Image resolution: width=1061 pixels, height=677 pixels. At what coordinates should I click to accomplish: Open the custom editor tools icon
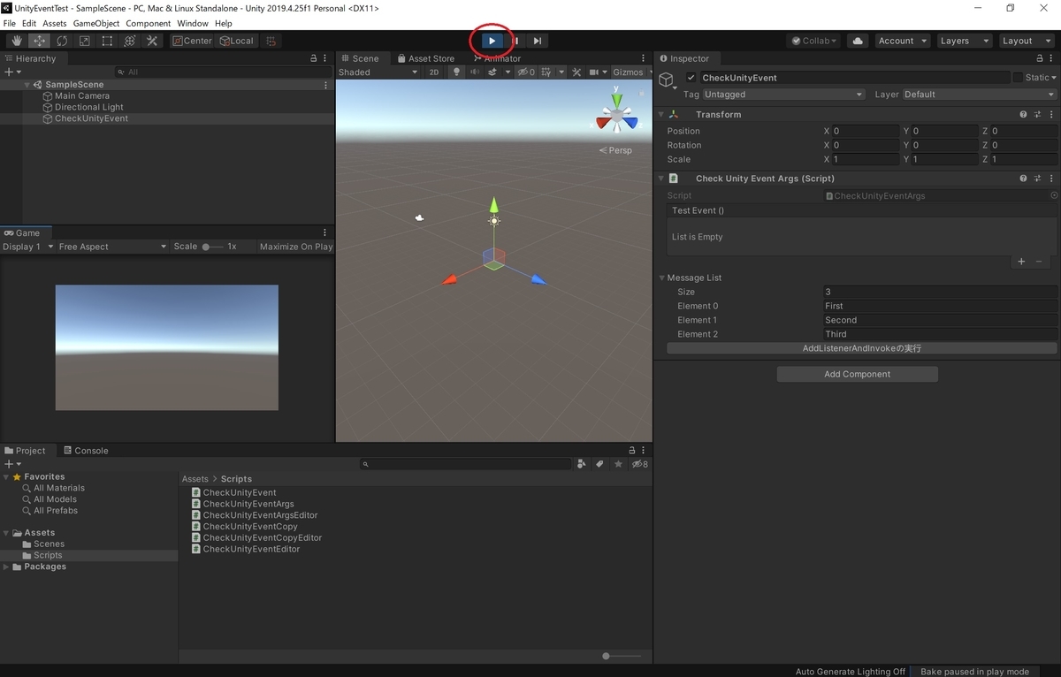tap(152, 41)
